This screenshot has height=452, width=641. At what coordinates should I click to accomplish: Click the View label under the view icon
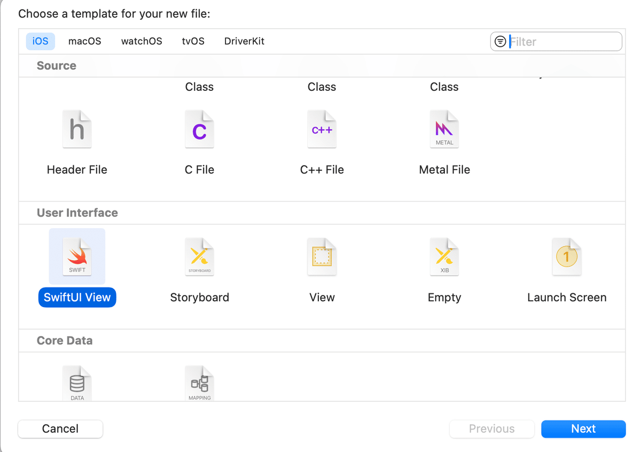click(x=322, y=298)
